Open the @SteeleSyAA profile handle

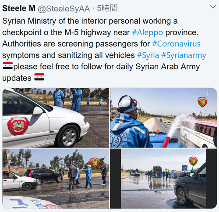coord(64,8)
